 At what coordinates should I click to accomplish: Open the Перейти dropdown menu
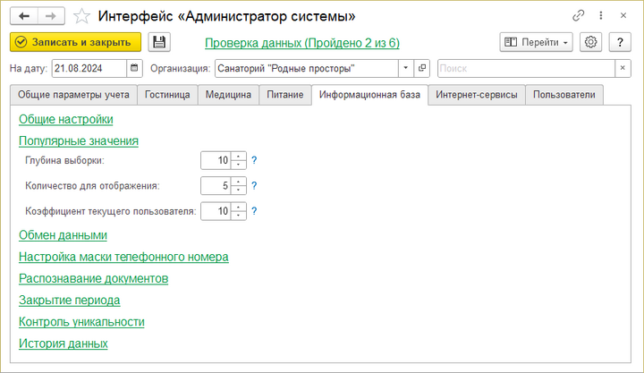pyautogui.click(x=536, y=42)
